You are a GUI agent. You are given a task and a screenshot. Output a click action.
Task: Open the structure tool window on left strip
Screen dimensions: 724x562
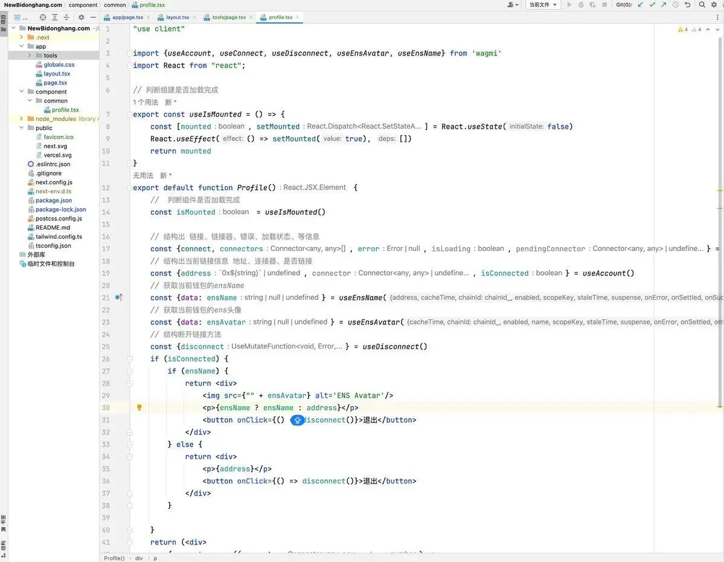pos(4,549)
